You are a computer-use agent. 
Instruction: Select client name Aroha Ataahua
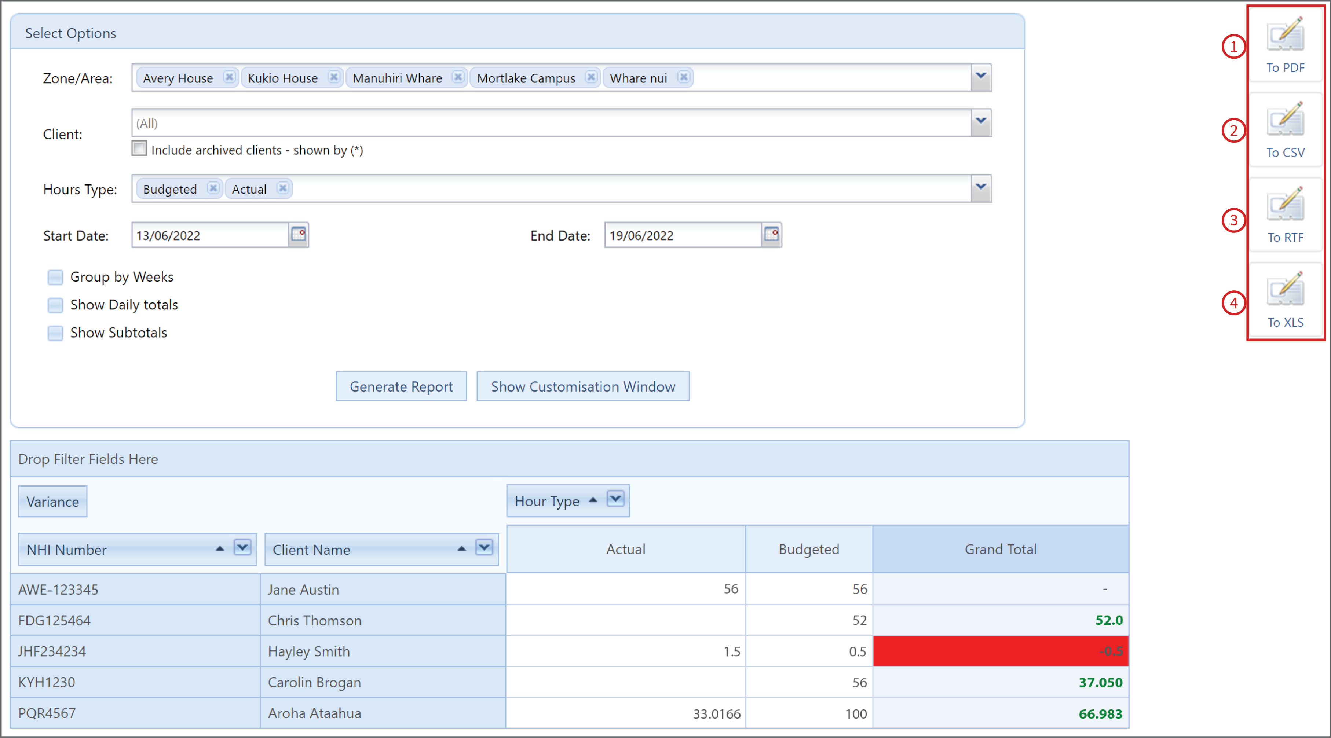pyautogui.click(x=383, y=713)
